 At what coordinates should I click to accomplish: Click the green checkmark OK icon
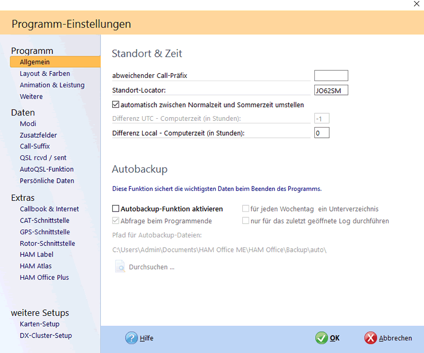click(322, 338)
